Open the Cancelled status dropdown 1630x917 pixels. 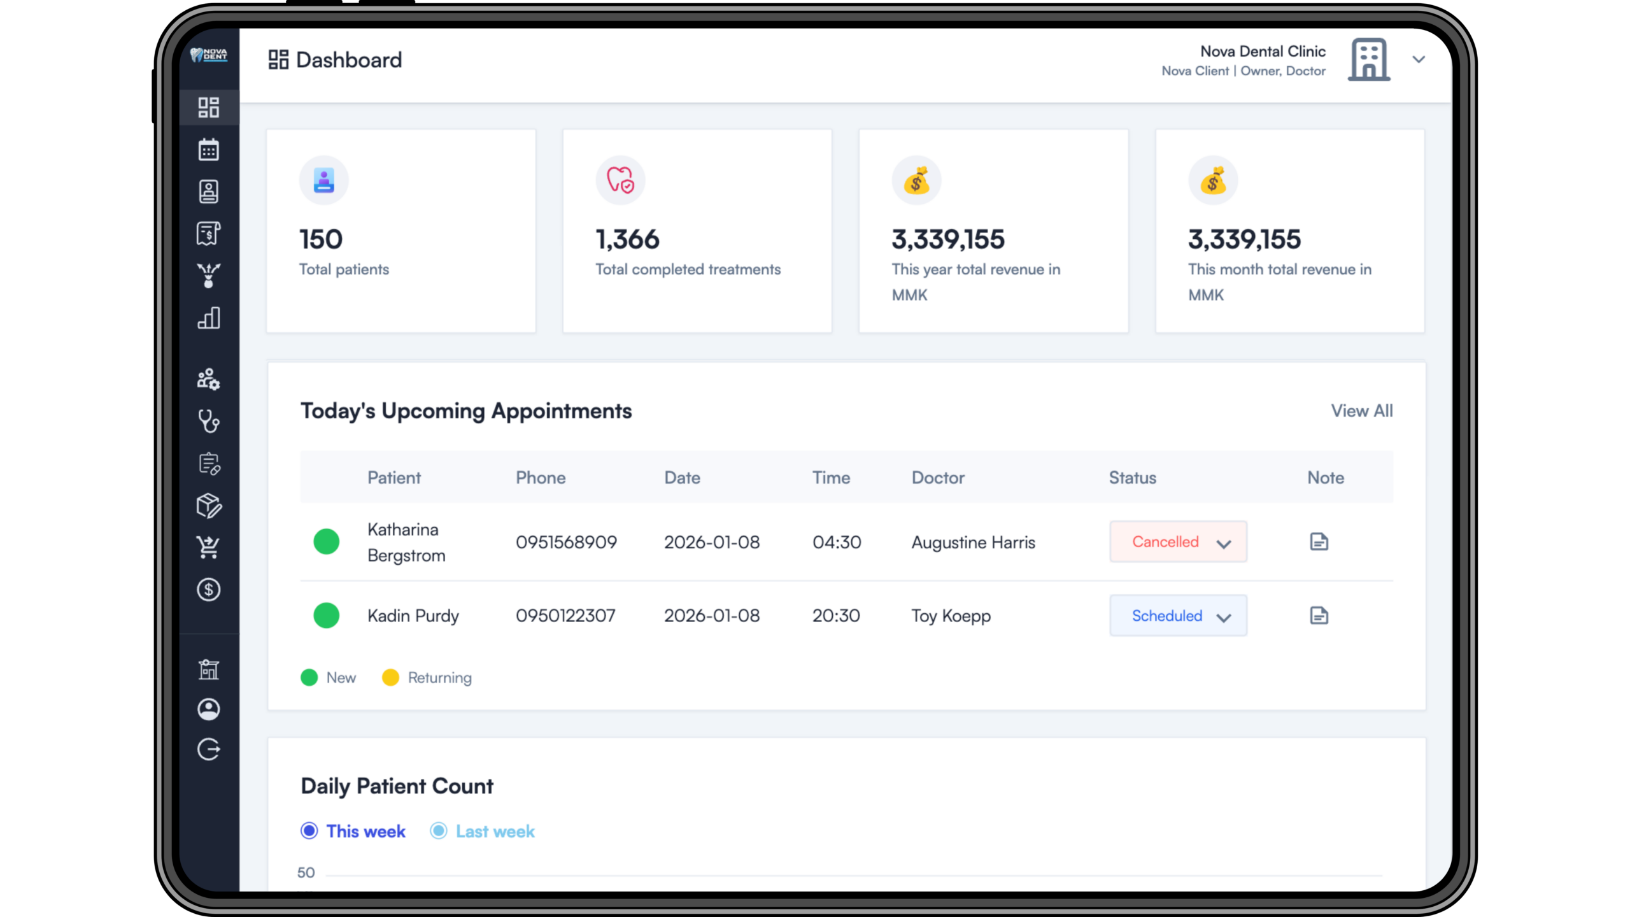pos(1178,542)
